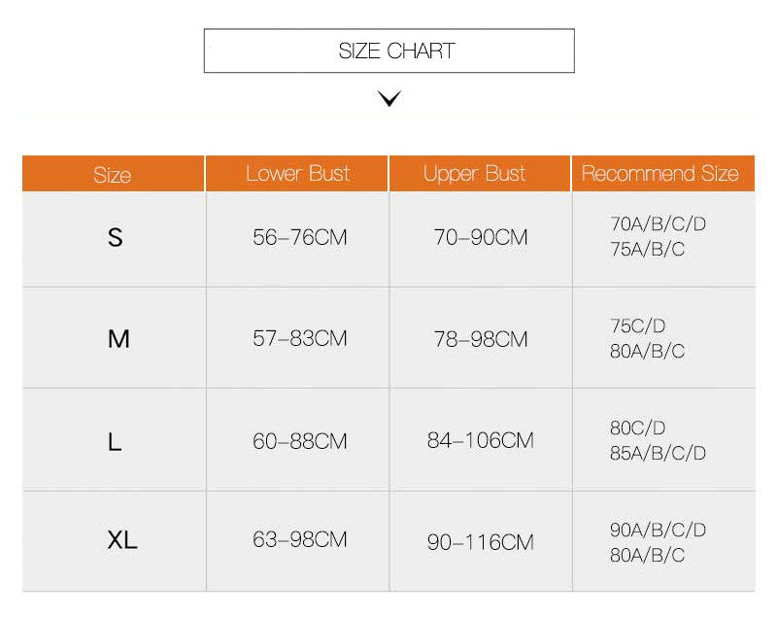777x617 pixels.
Task: Choose the M size row label
Action: [x=118, y=339]
